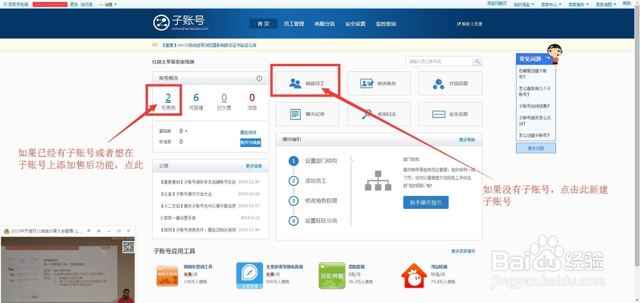Click 退出 logout link

pos(74,4)
